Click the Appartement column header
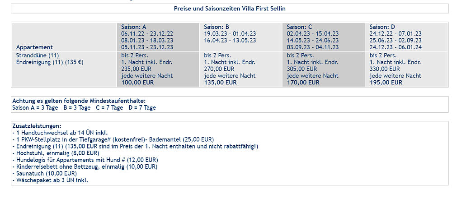The width and height of the screenshot is (452, 208). [35, 47]
